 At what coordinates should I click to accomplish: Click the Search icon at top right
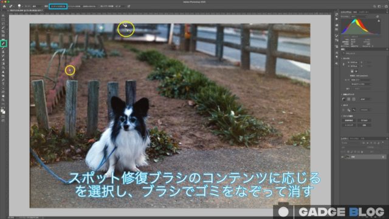point(374,6)
